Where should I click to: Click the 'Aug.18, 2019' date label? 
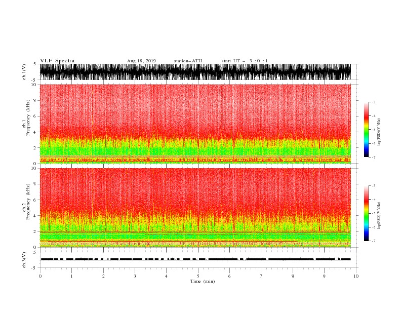click(141, 61)
